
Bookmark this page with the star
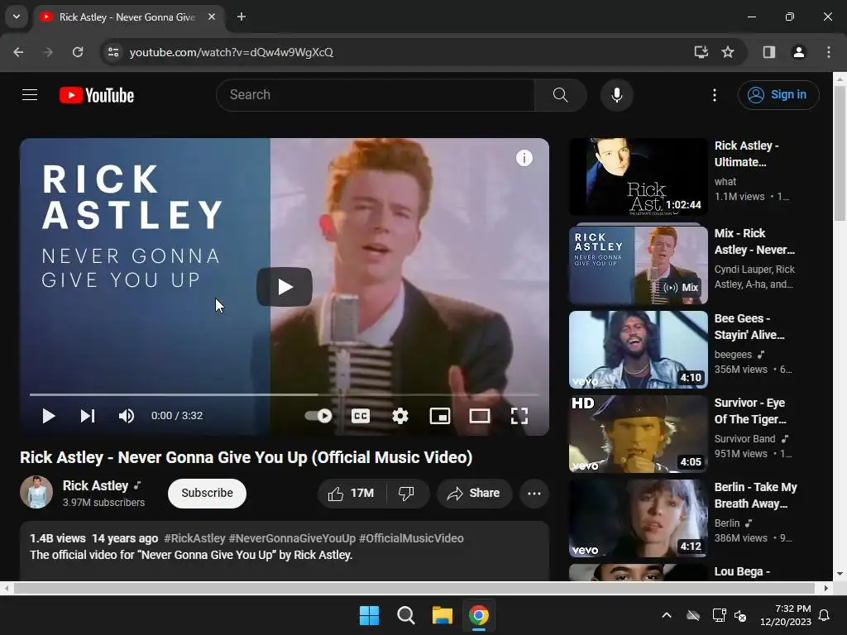[x=728, y=52]
